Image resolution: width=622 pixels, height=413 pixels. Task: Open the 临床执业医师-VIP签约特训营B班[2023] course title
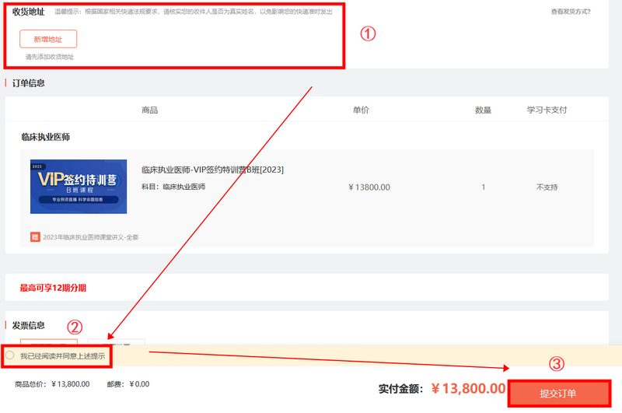[x=212, y=170]
